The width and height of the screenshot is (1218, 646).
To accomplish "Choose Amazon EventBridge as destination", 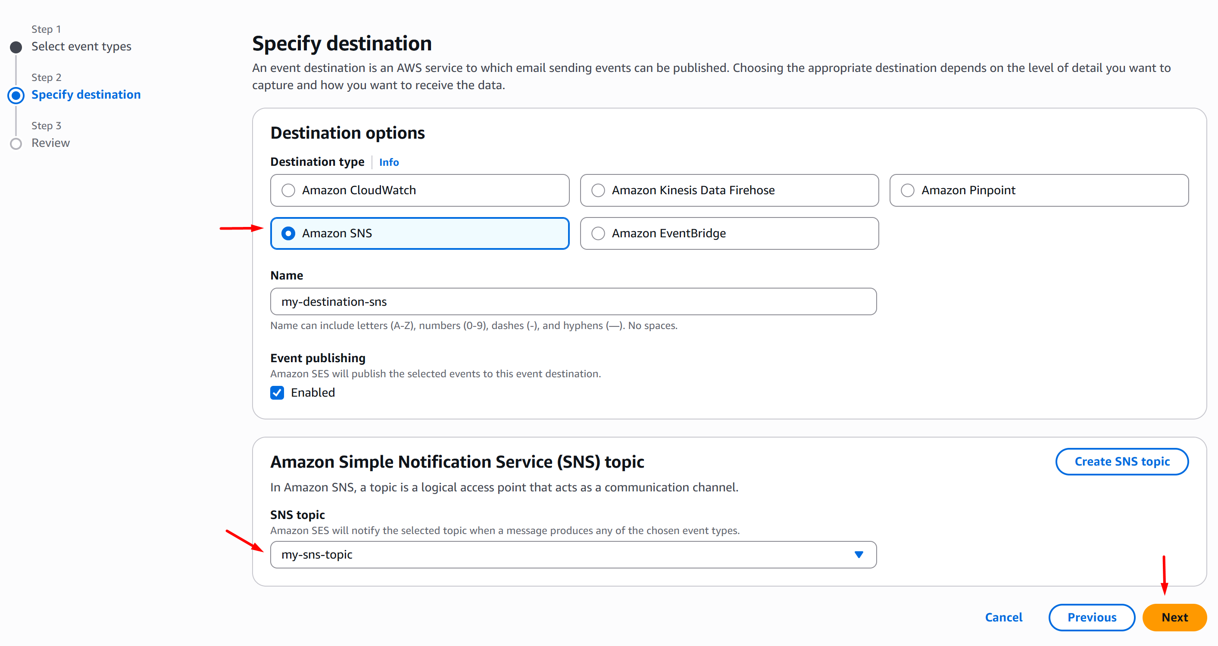I will click(598, 233).
